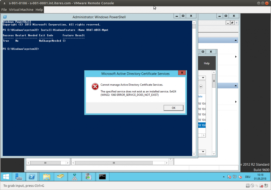Image resolution: width=271 pixels, height=190 pixels.
Task: Click right arrow of bottom-middle horizontal scrollbar
Action: point(167,163)
